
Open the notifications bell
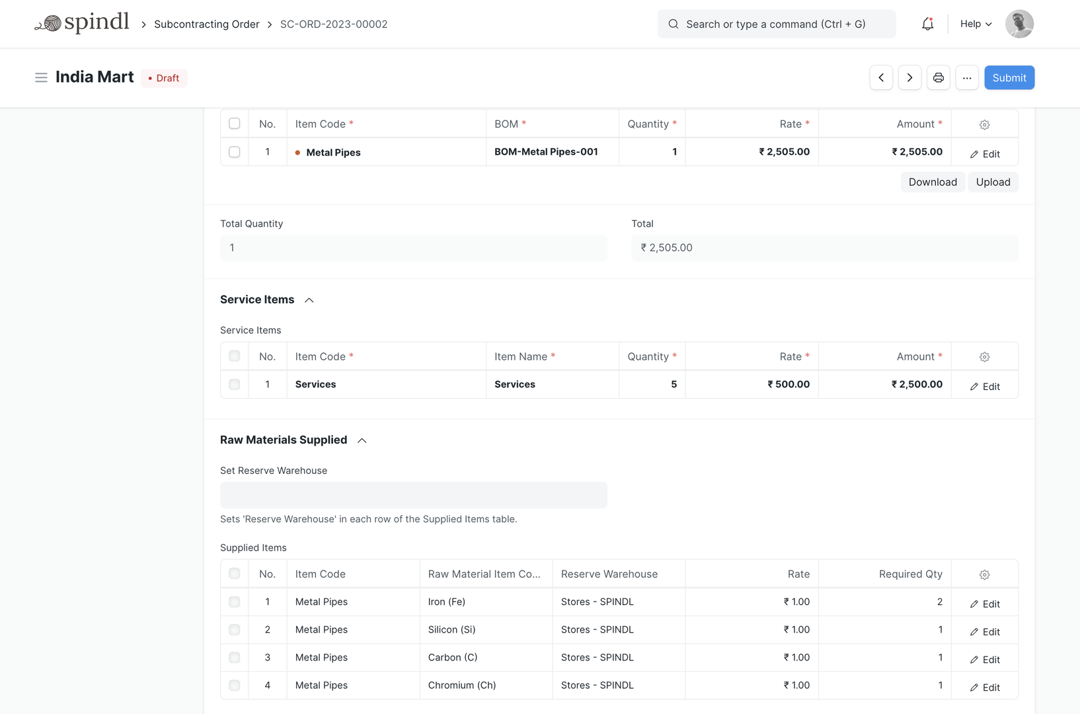[x=927, y=24]
